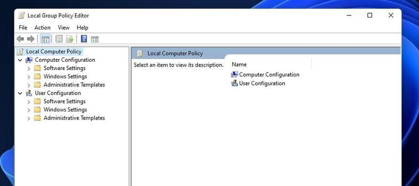Minimize the Local Group Policy Editor window
The width and height of the screenshot is (419, 186).
pyautogui.click(x=349, y=16)
